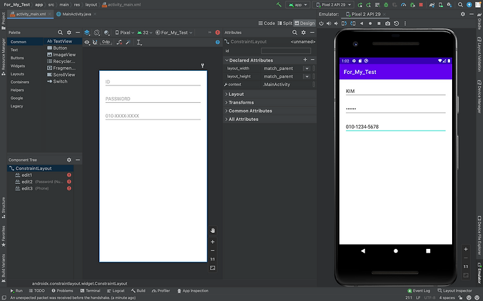Image resolution: width=483 pixels, height=301 pixels.
Task: Toggle View Options eye icon
Action: (x=87, y=42)
